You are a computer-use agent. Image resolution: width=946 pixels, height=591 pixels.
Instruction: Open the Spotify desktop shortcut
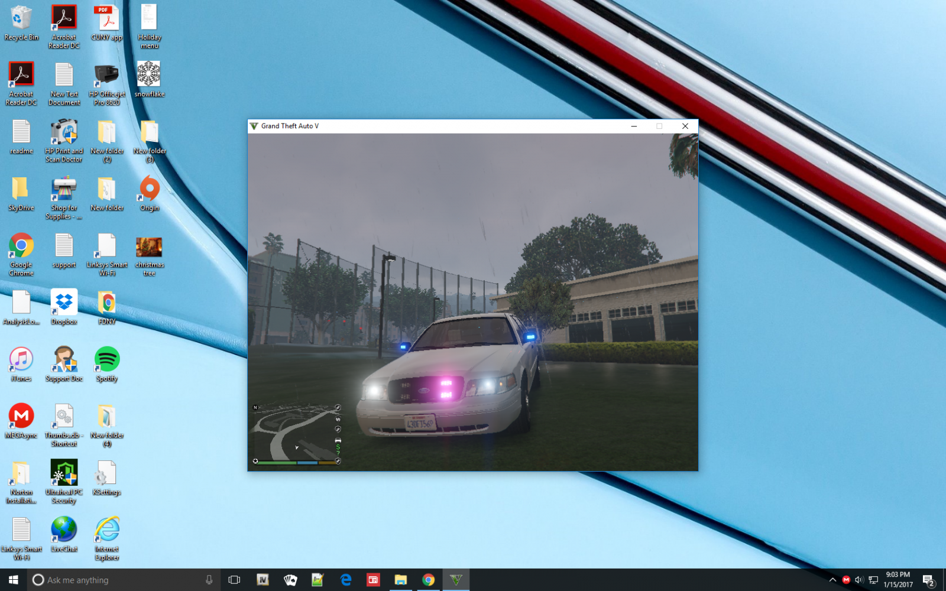pyautogui.click(x=107, y=360)
